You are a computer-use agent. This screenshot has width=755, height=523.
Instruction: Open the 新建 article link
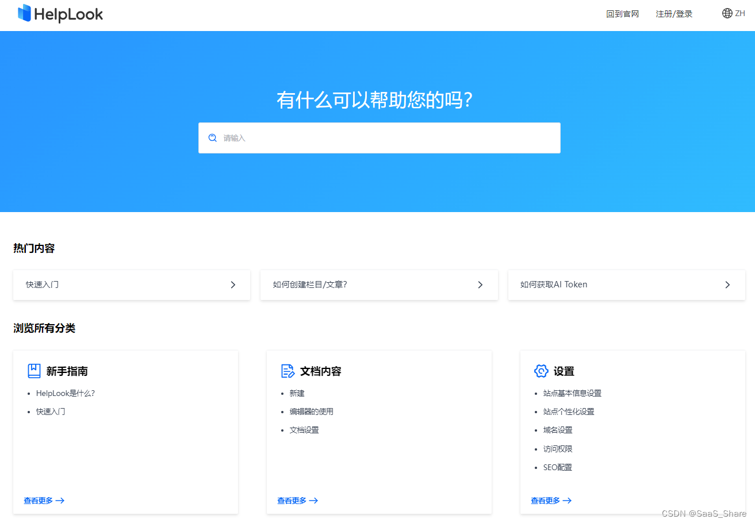click(297, 394)
